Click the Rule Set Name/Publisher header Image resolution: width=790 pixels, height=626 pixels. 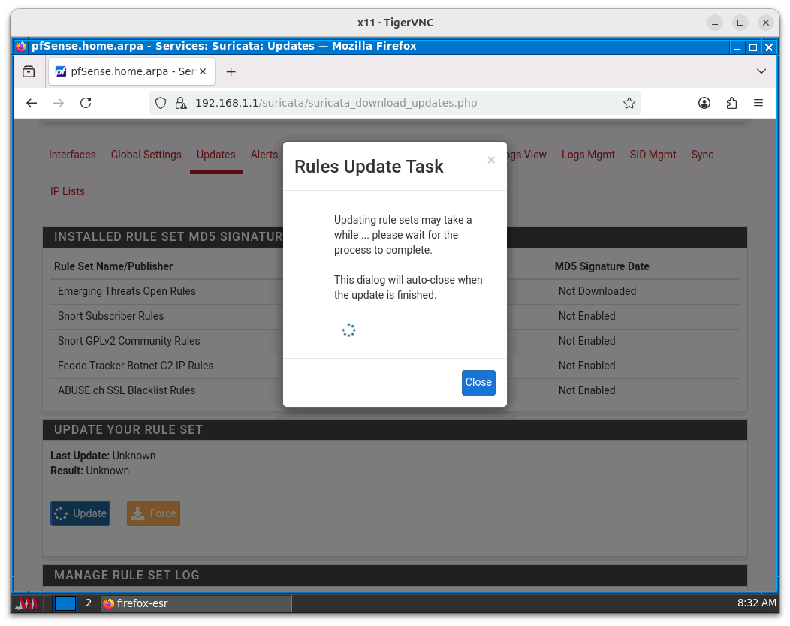click(113, 266)
